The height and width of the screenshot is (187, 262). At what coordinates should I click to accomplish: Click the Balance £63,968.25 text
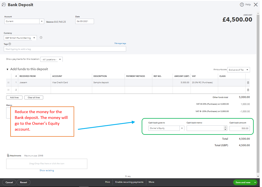[x=56, y=22]
